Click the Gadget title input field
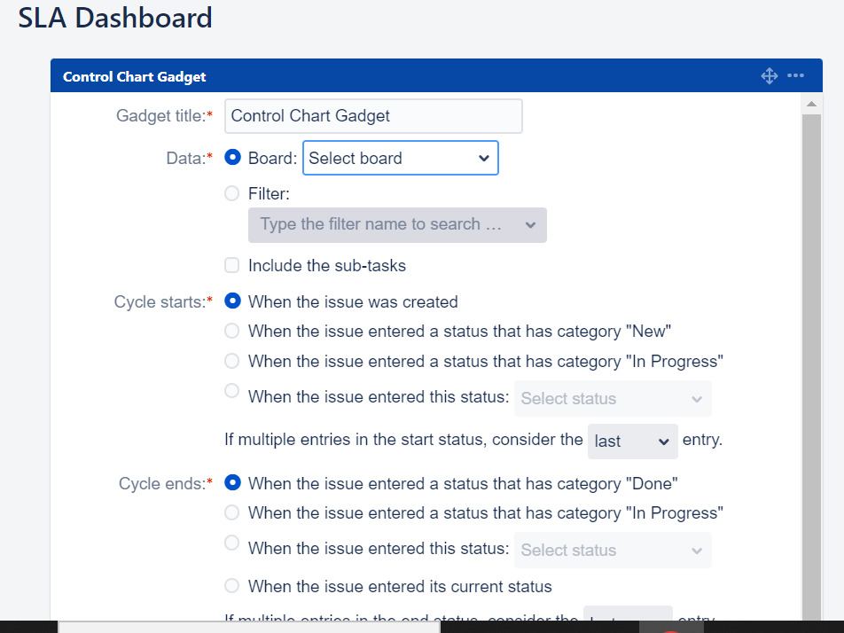This screenshot has width=844, height=633. pyautogui.click(x=372, y=116)
